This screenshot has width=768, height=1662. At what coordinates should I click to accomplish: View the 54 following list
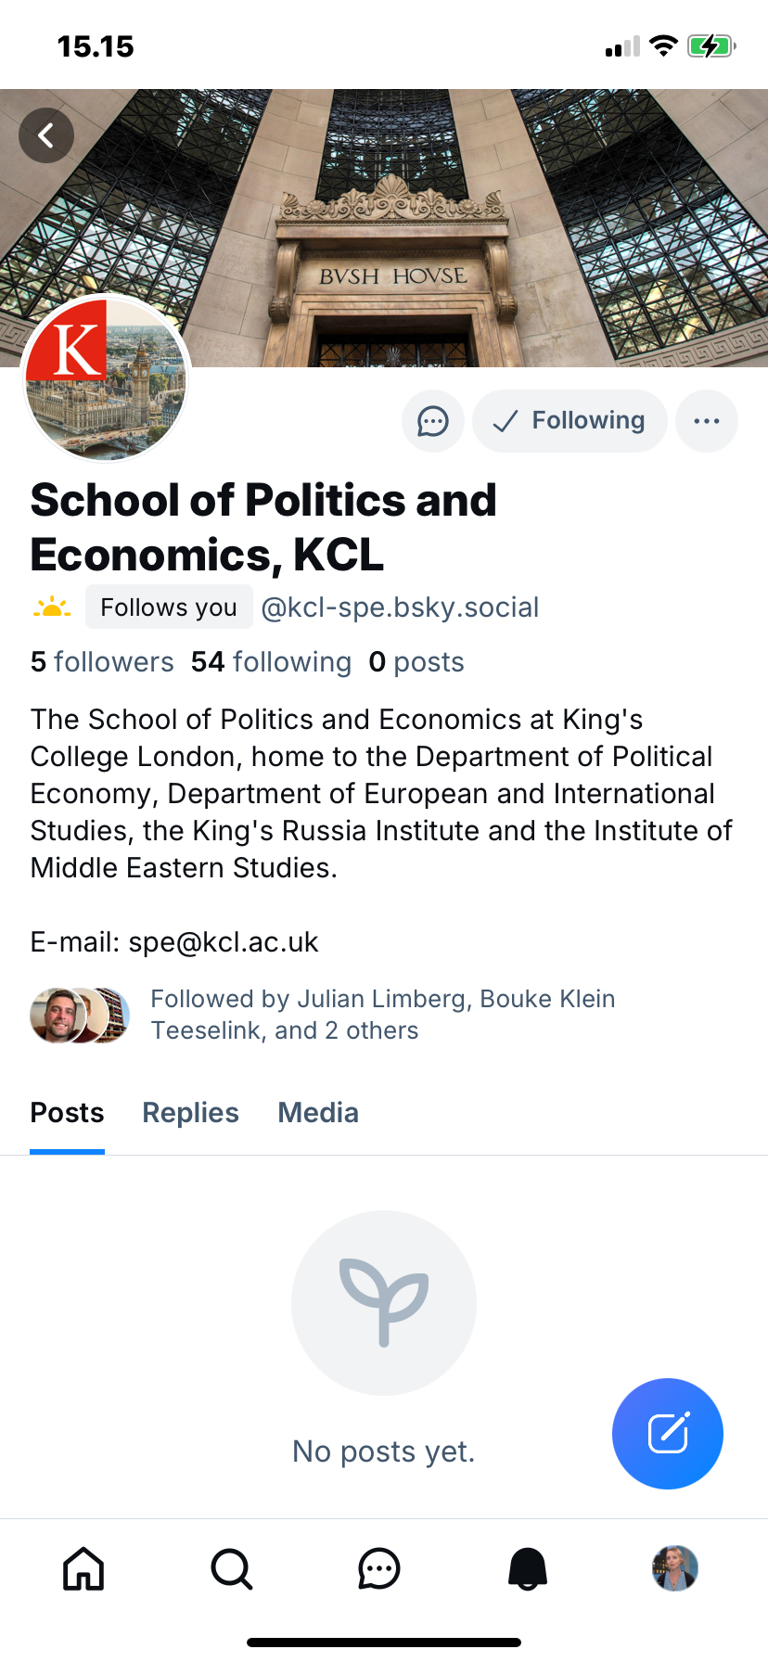271,662
